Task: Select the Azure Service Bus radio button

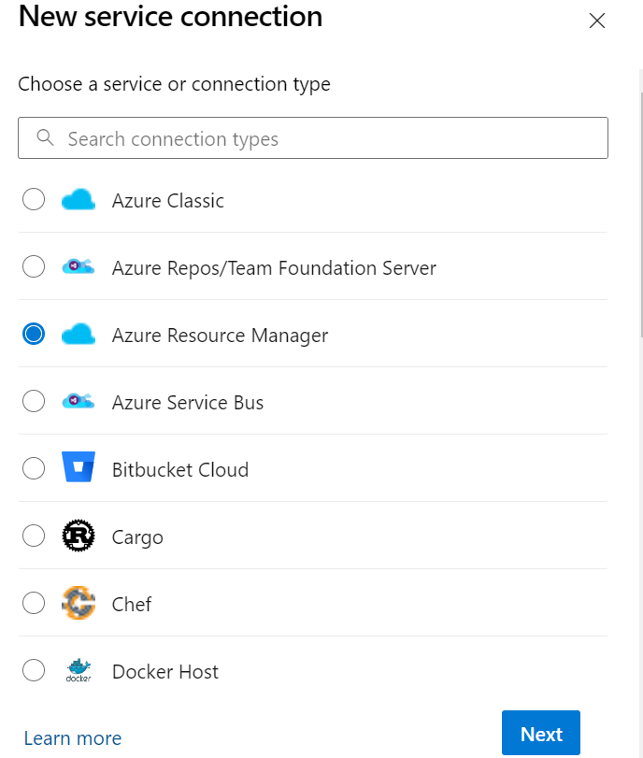Action: tap(34, 401)
